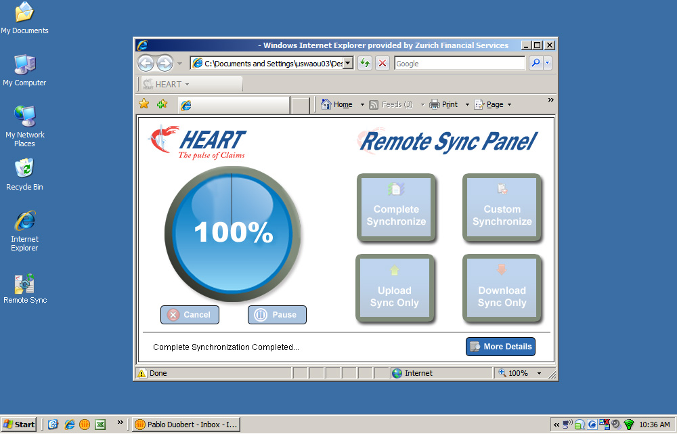Click the Lotus Notes quick launch icon
Image resolution: width=677 pixels, height=434 pixels.
[85, 425]
